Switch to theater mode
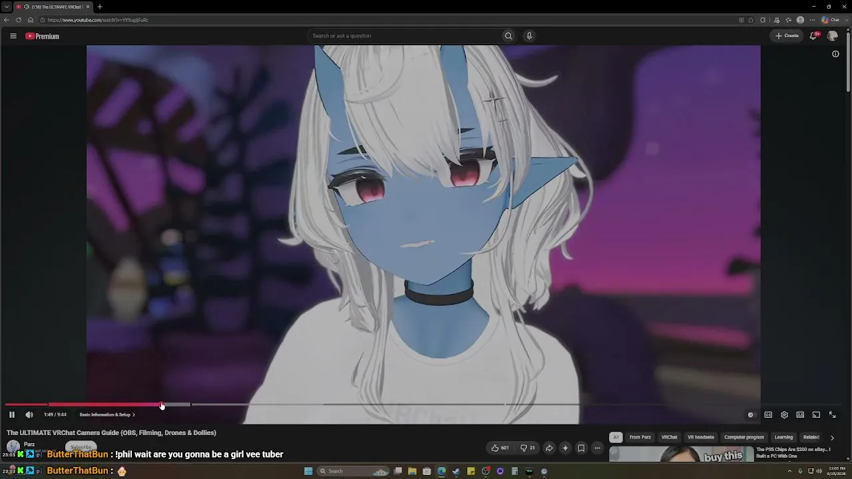852x479 pixels. pos(800,414)
